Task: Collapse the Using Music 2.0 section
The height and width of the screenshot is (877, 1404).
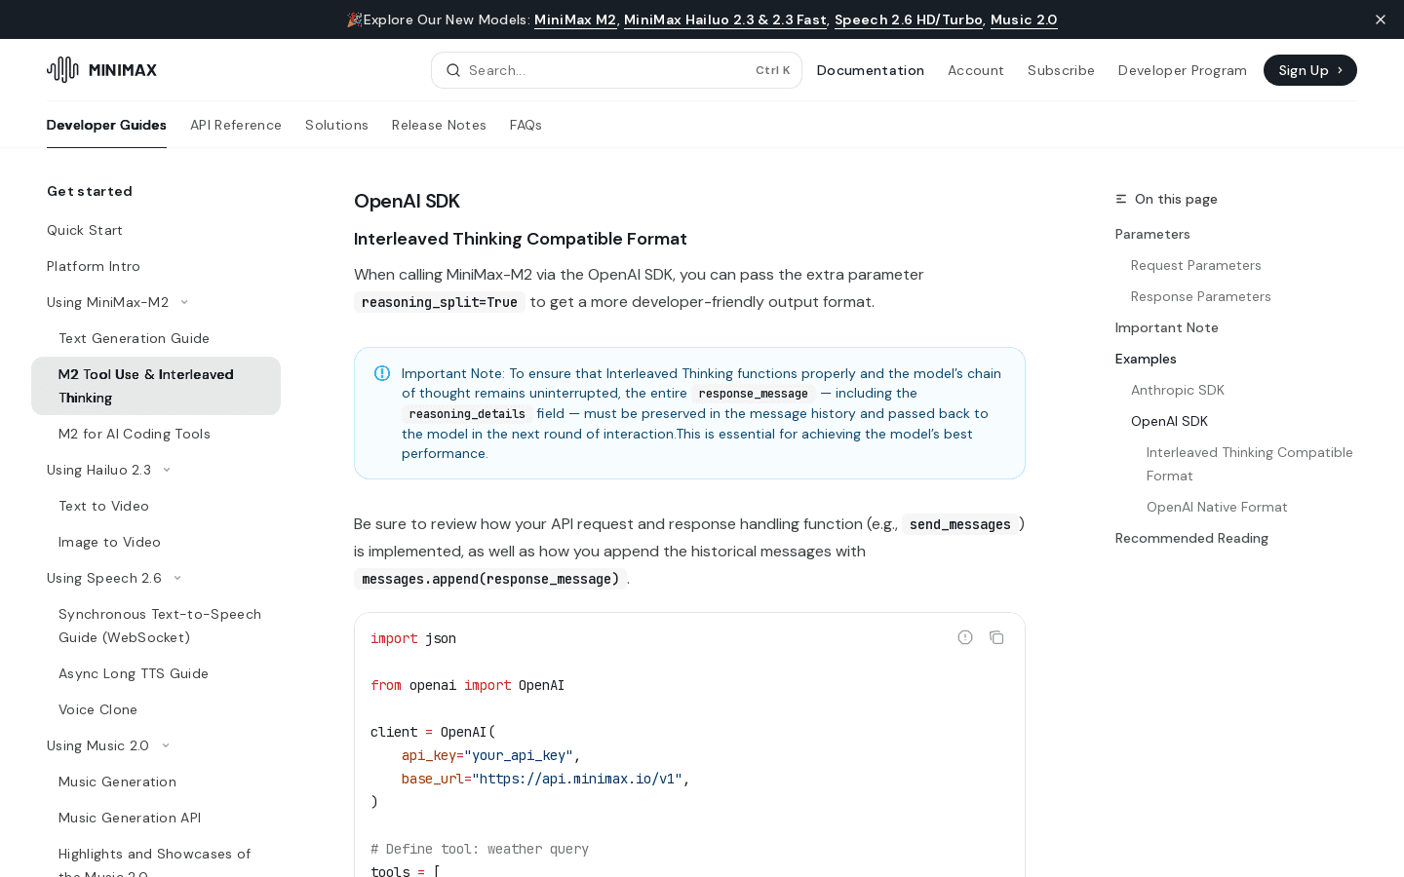Action: [x=166, y=745]
